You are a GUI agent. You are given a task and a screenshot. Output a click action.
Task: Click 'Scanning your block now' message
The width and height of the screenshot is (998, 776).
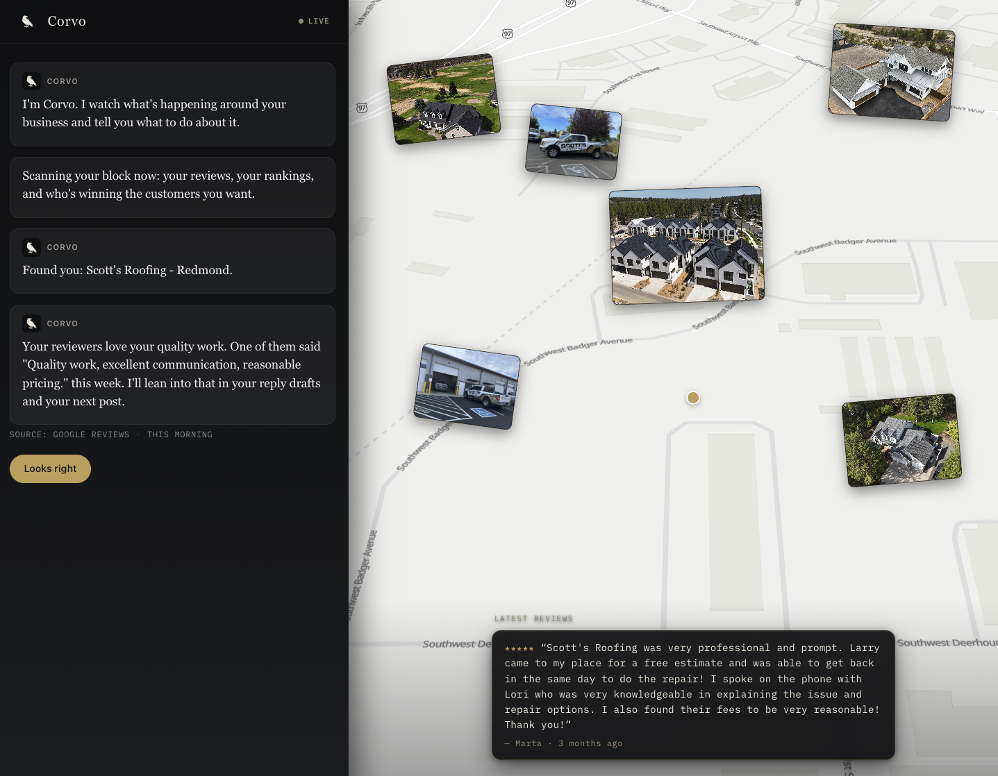(172, 187)
